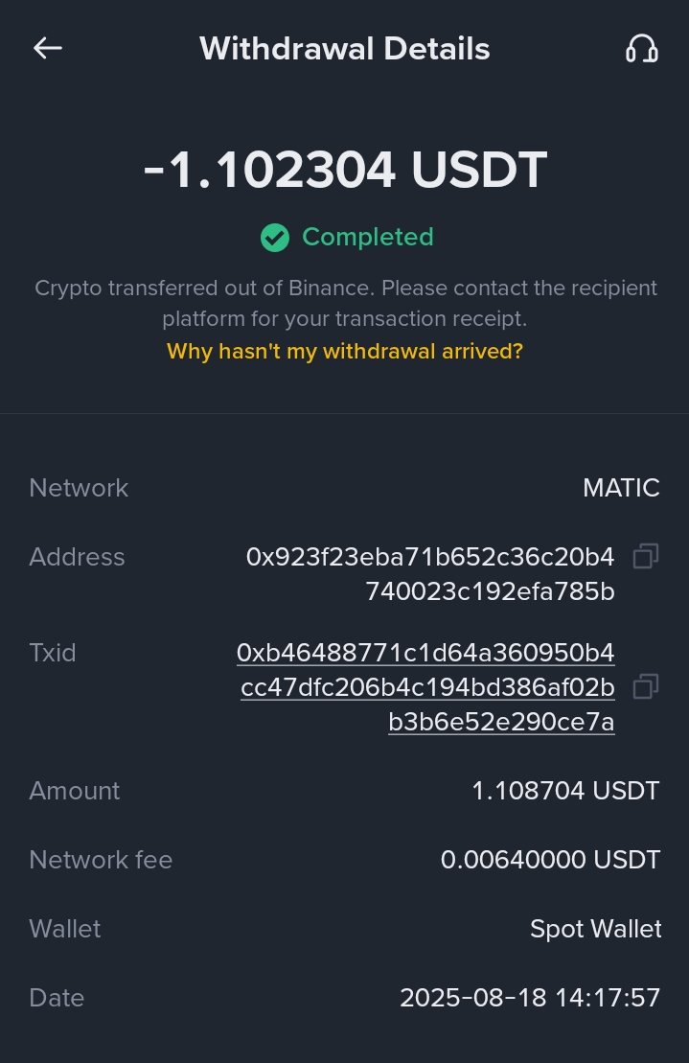
Task: Copy the withdrawal address
Action: 646,556
